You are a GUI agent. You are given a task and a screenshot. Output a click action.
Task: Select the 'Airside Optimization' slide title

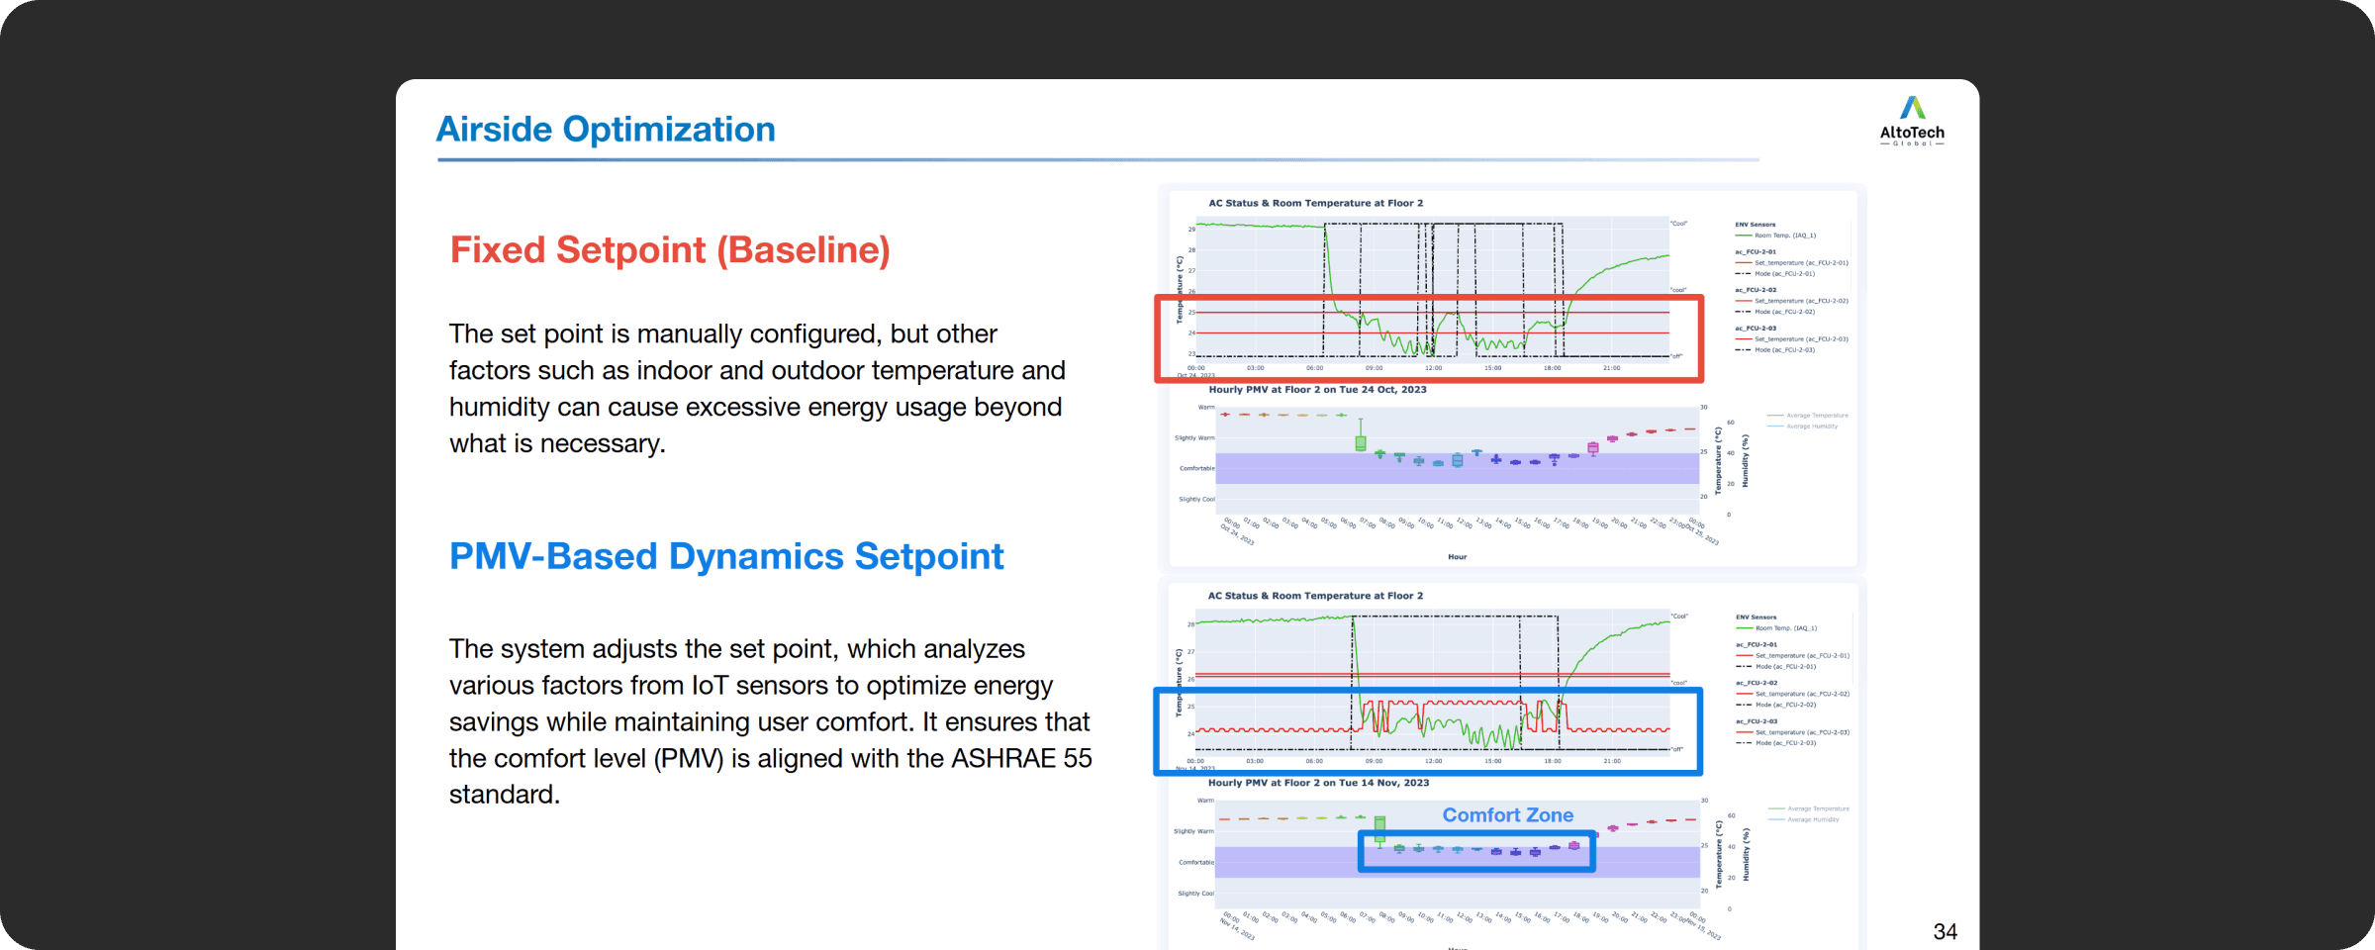click(606, 130)
